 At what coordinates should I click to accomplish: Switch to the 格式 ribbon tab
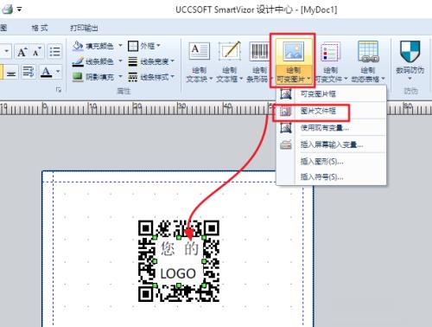[x=40, y=28]
